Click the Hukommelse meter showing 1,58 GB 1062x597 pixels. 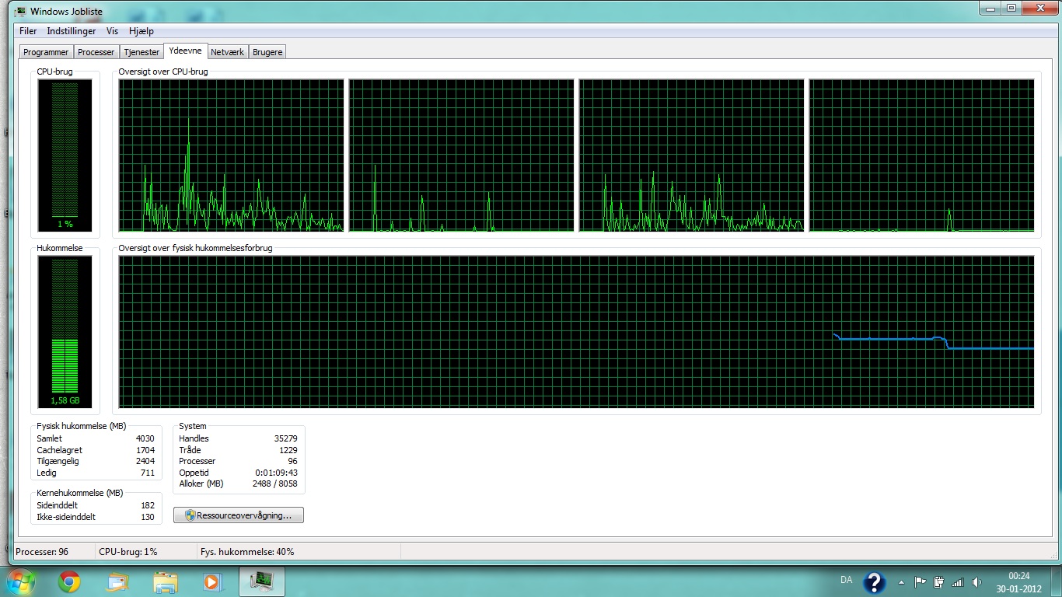click(65, 332)
